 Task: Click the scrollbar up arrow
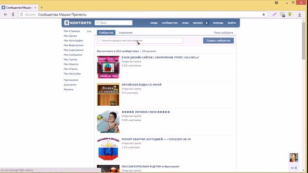pyautogui.click(x=304, y=20)
